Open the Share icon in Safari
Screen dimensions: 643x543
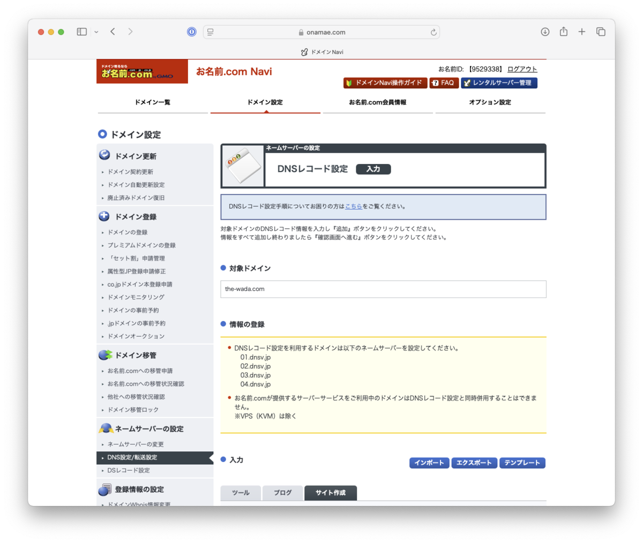tap(564, 32)
